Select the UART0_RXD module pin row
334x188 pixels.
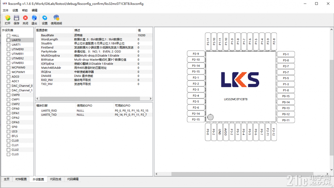[x=94, y=111]
